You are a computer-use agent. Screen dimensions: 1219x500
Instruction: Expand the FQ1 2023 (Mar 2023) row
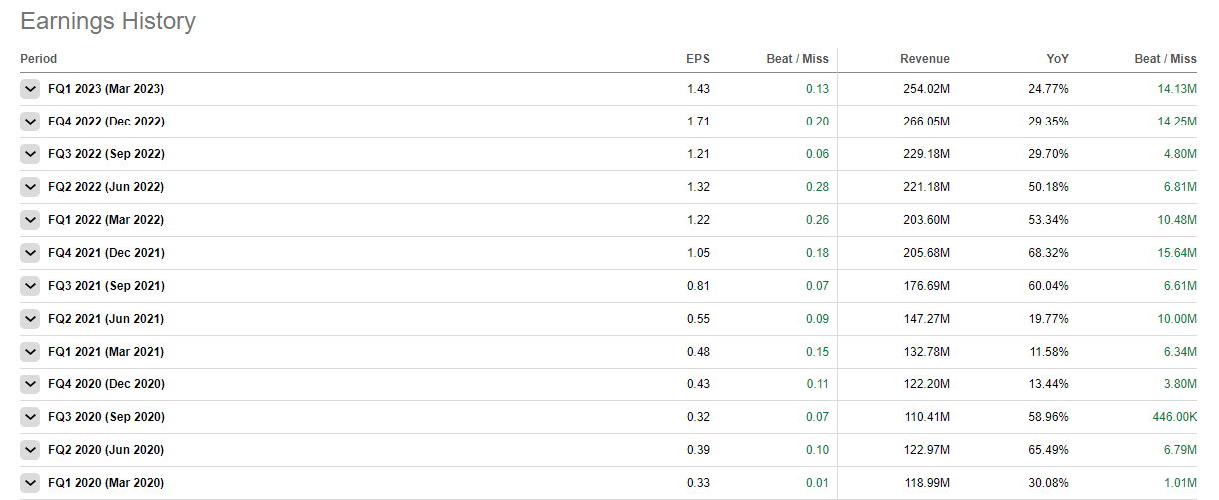pyautogui.click(x=30, y=89)
